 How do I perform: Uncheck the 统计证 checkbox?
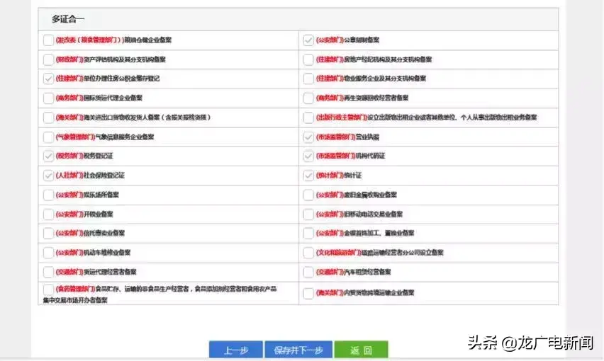coord(308,175)
